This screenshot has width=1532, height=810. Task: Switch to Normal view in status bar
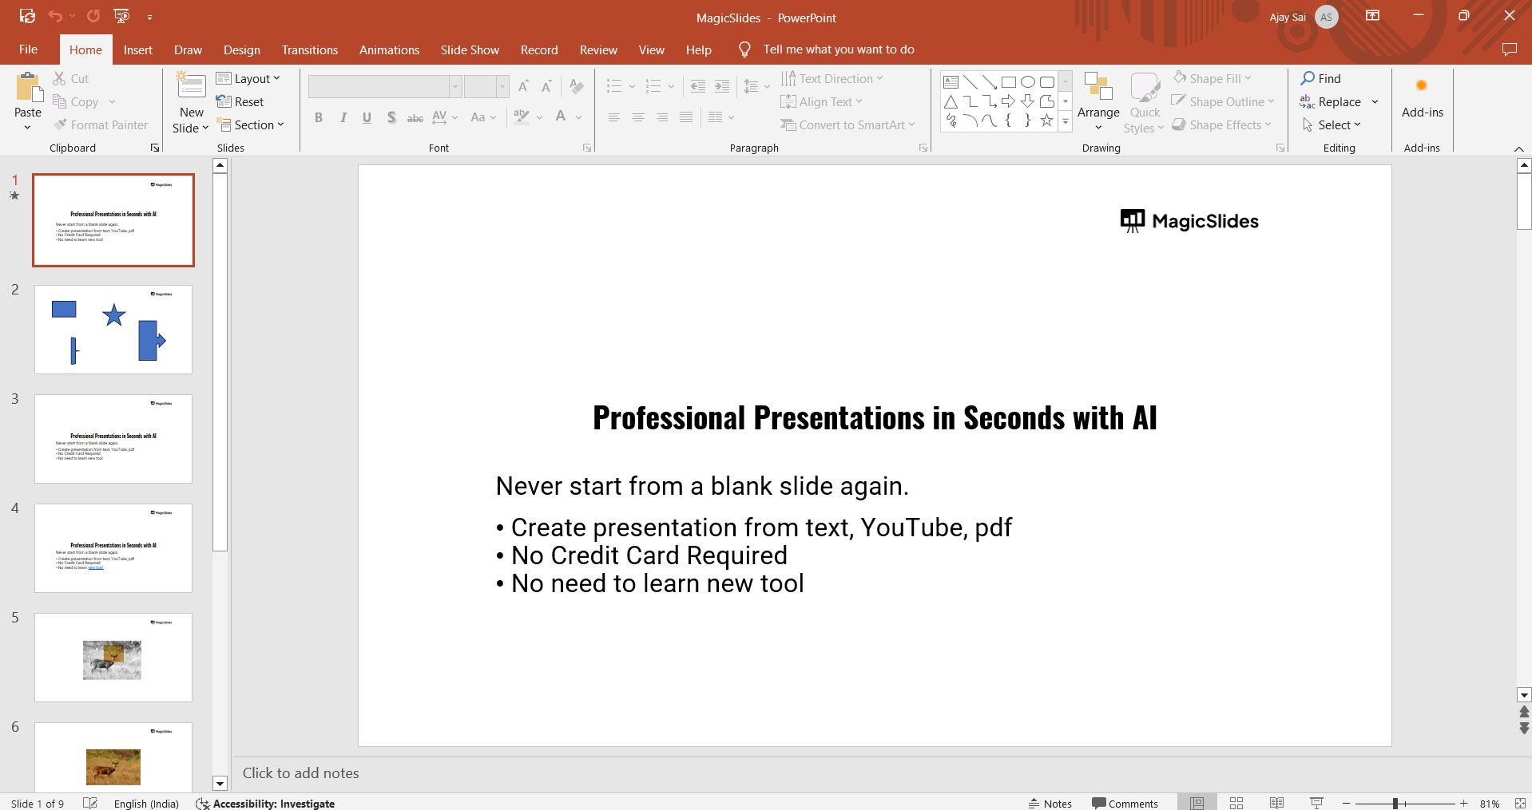1197,803
